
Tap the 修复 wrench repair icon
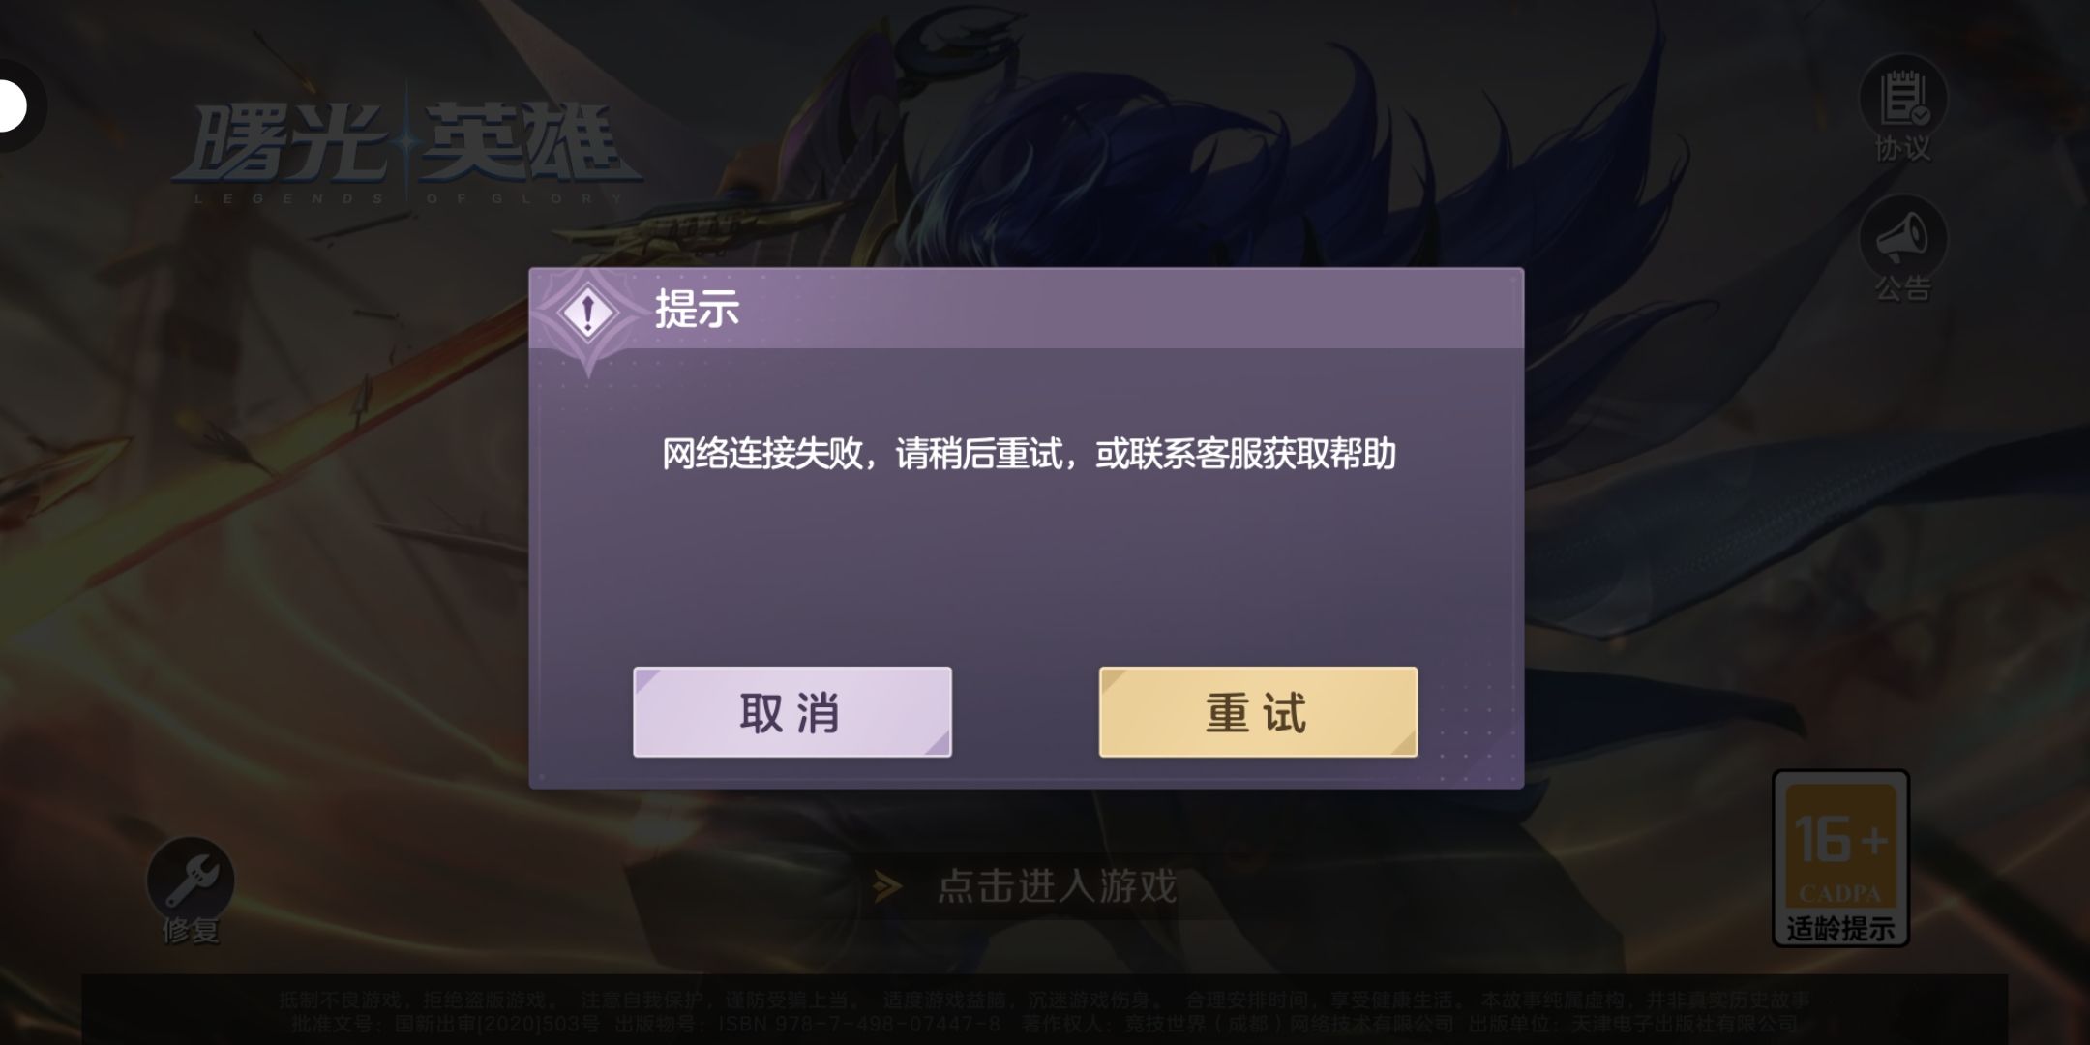[191, 879]
